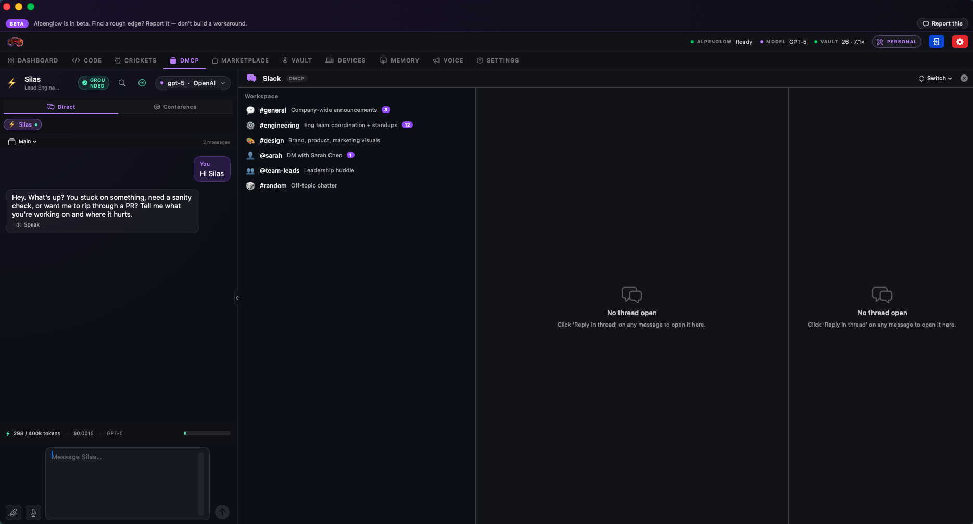Click the #design palette icon
The height and width of the screenshot is (524, 973).
[250, 141]
